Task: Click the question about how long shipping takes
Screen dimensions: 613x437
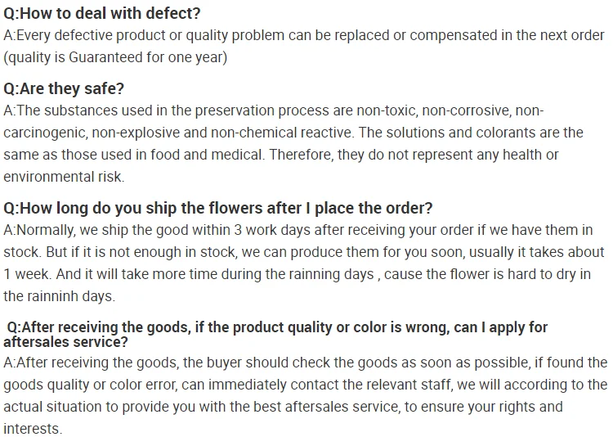Action: click(218, 208)
